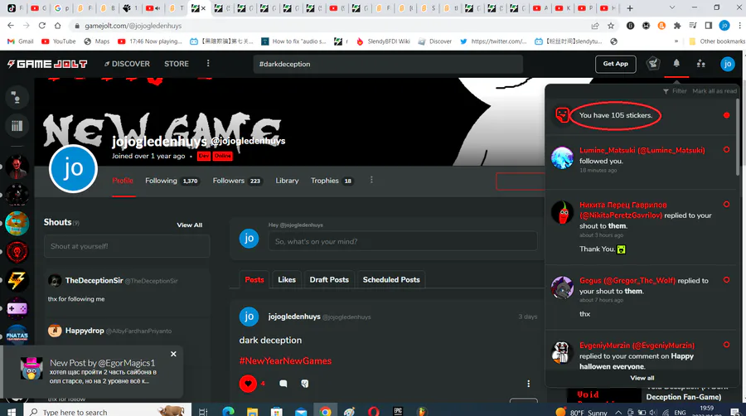Open the dark deception post options menu
The width and height of the screenshot is (746, 416).
click(x=528, y=384)
